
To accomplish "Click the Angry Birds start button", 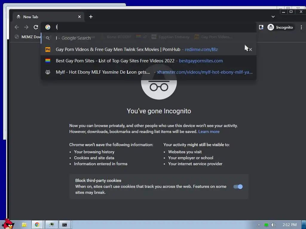I will click(8, 224).
